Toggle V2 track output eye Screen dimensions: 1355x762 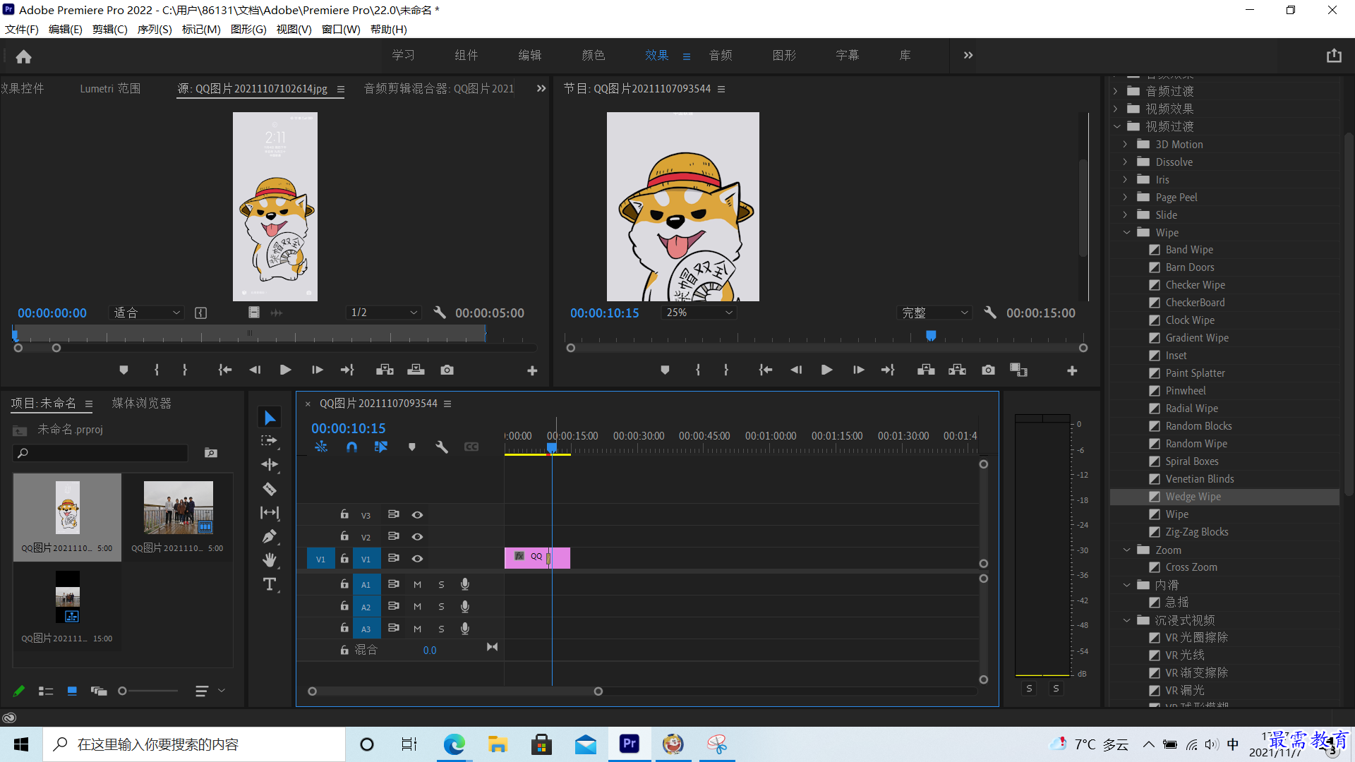click(417, 537)
